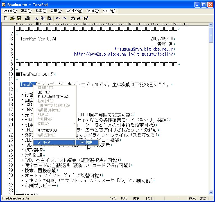Open the ツール(T) menu in menu bar
Viewport: 215px width, 202px height.
click(92, 11)
